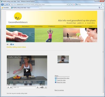Open a new blank tab
Screen dimensions: 105x97
tap(40, 8)
